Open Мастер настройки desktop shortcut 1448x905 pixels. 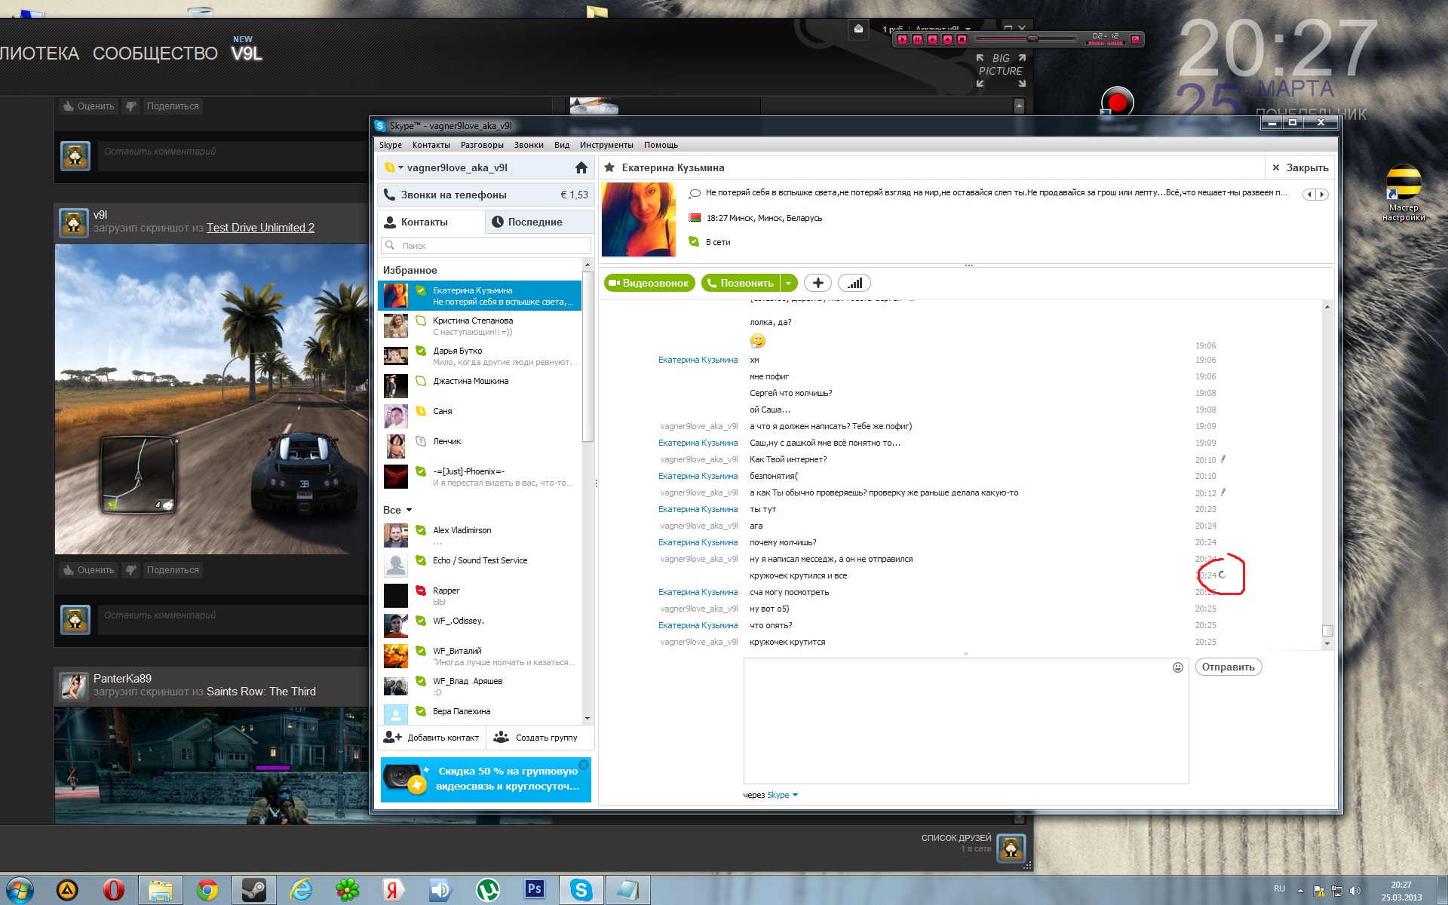point(1404,194)
